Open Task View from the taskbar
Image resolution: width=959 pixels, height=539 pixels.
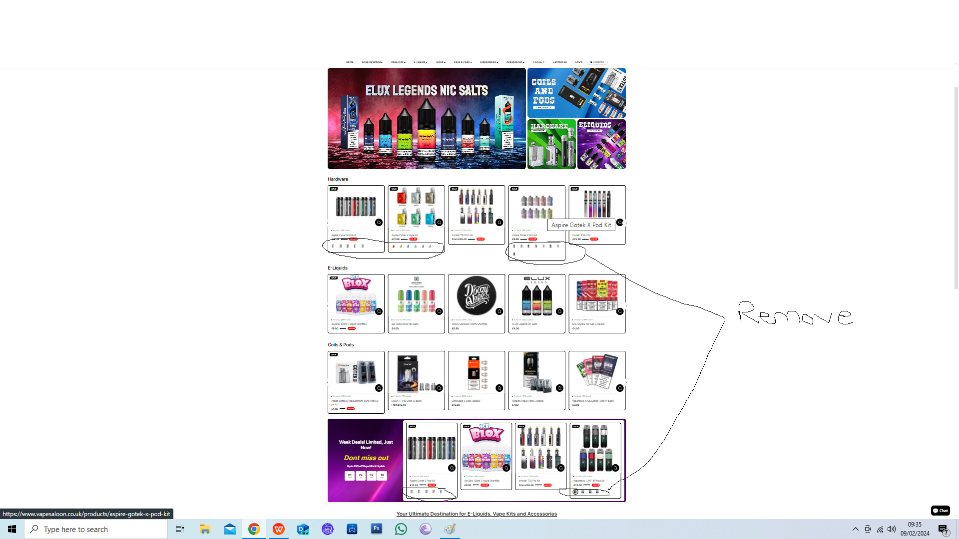180,529
